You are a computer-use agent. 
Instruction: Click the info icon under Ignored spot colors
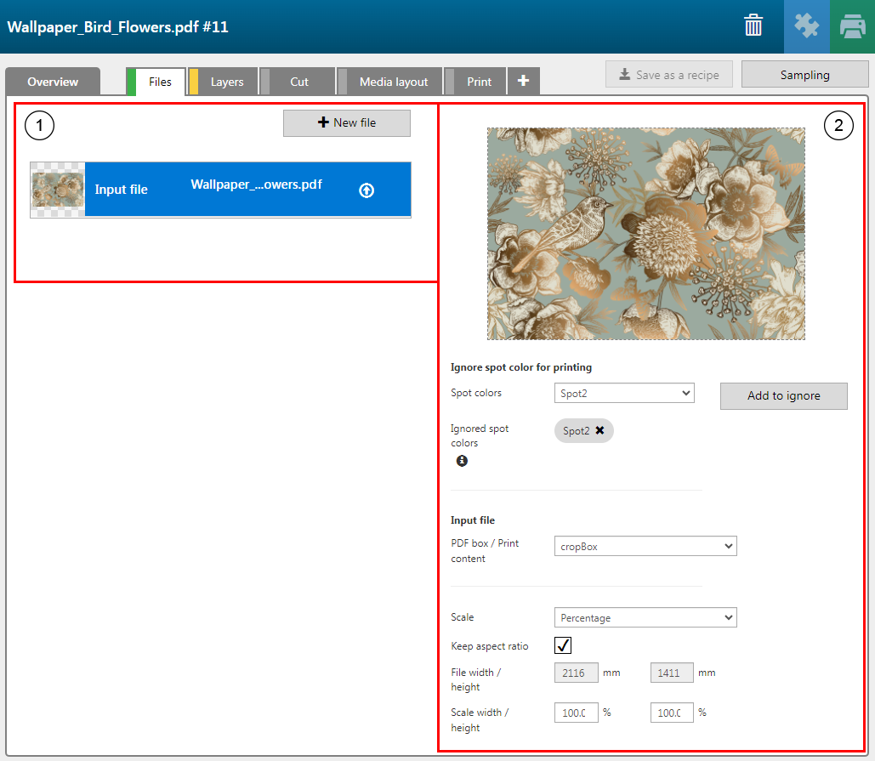tap(462, 461)
